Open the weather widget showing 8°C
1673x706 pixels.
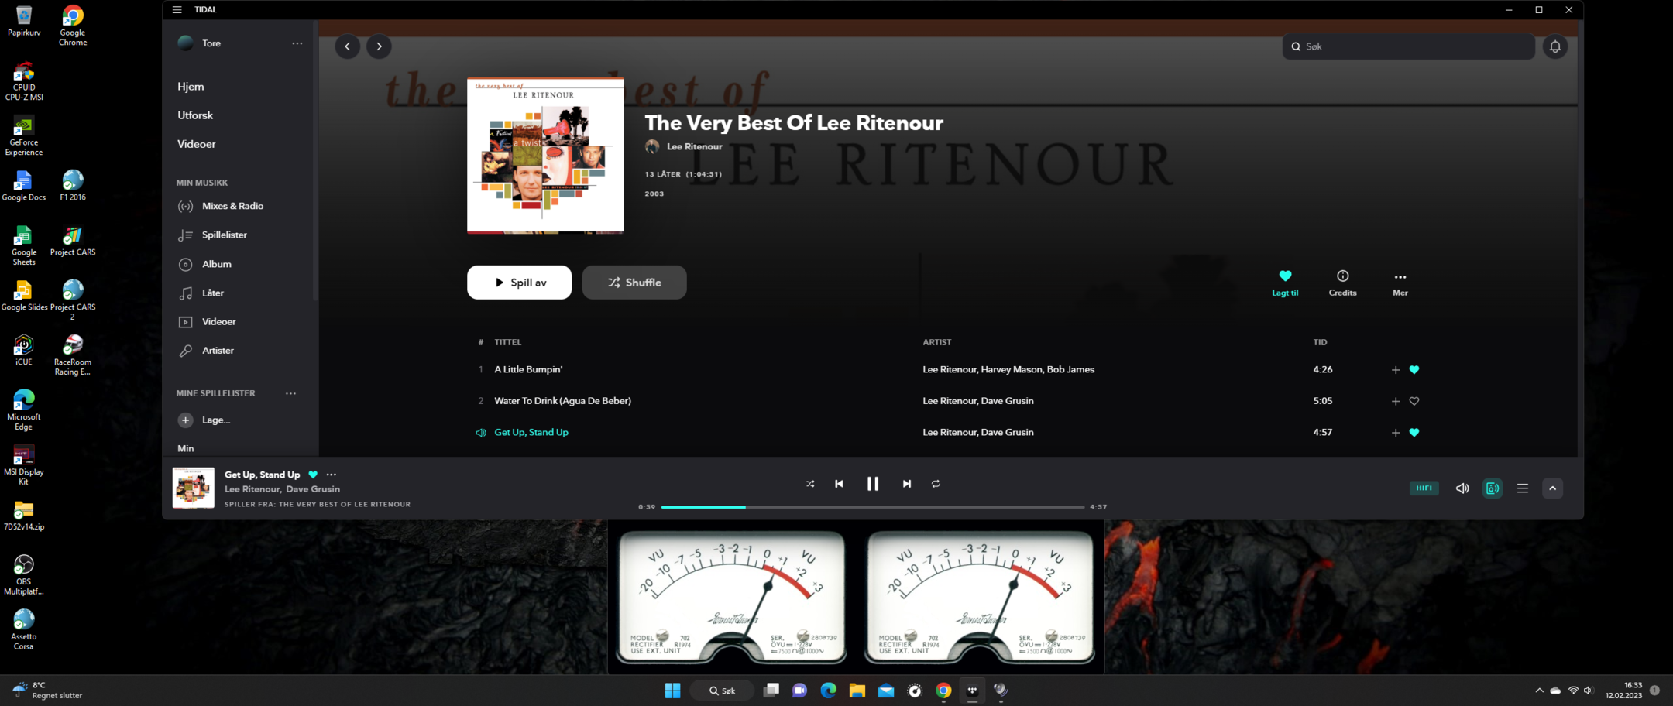coord(47,691)
